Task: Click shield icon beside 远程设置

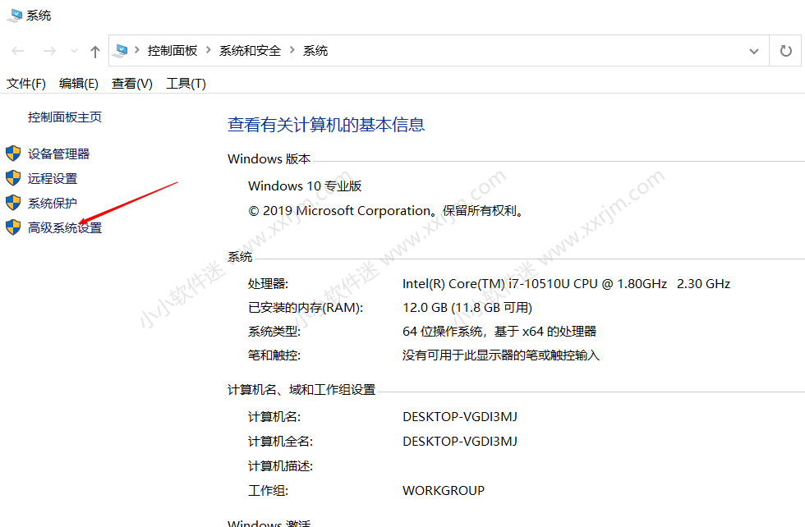Action: click(x=13, y=178)
